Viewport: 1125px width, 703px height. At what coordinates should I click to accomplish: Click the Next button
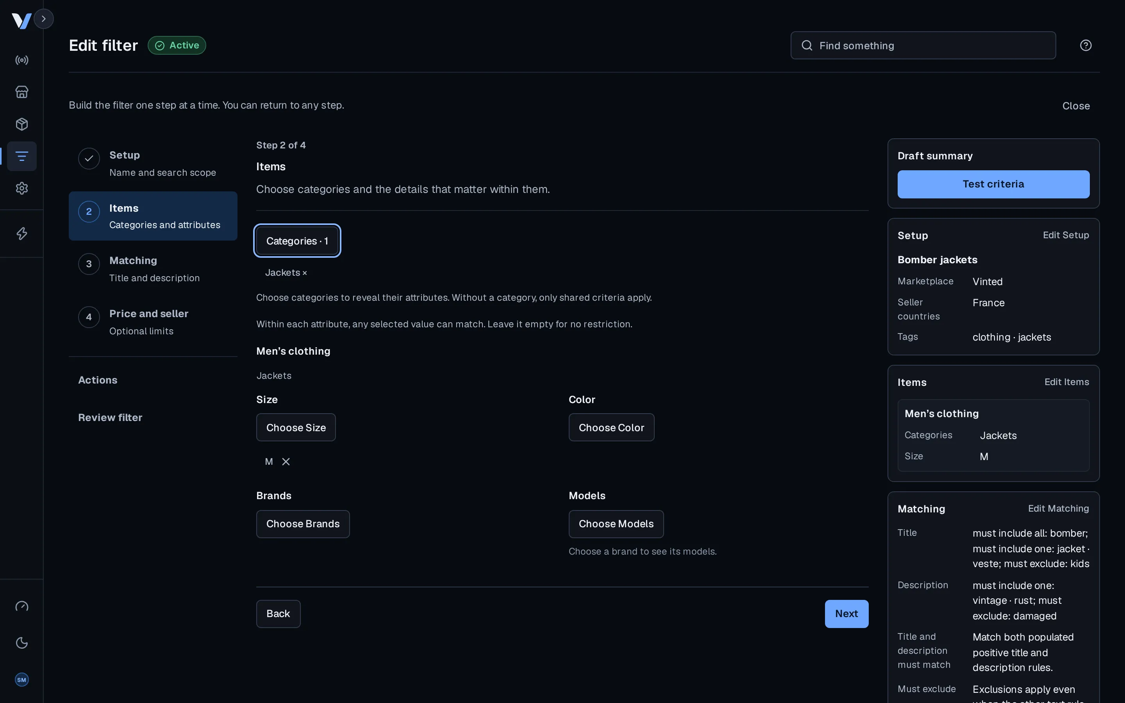pos(846,614)
